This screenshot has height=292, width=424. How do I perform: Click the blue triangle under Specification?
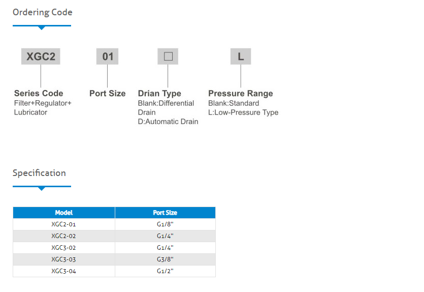point(41,189)
